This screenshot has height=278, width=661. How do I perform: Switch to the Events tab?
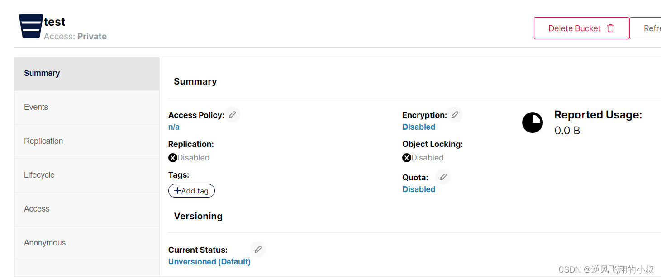87,108
